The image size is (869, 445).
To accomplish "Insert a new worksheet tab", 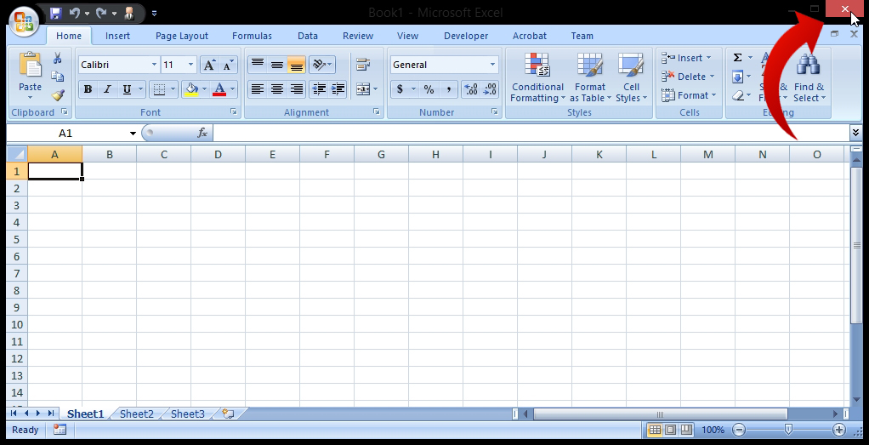I will [x=228, y=414].
